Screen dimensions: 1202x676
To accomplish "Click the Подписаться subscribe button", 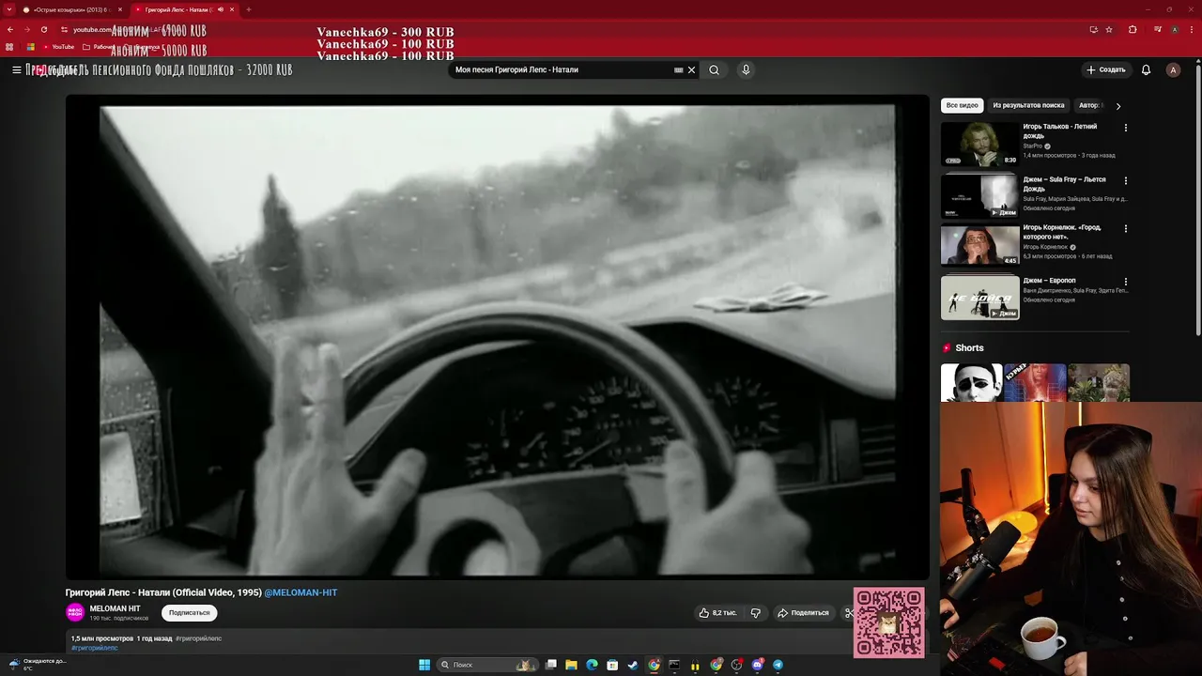I will [x=190, y=612].
